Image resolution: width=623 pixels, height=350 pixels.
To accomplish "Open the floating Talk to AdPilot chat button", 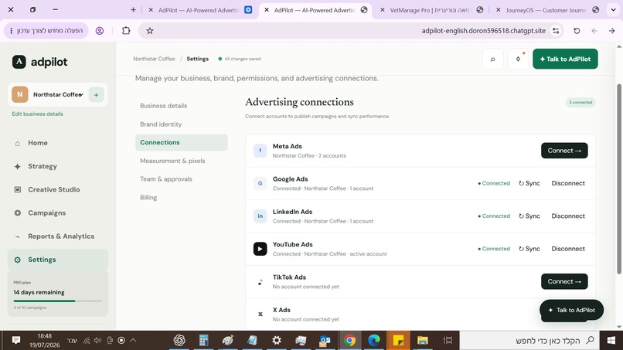I will [571, 310].
